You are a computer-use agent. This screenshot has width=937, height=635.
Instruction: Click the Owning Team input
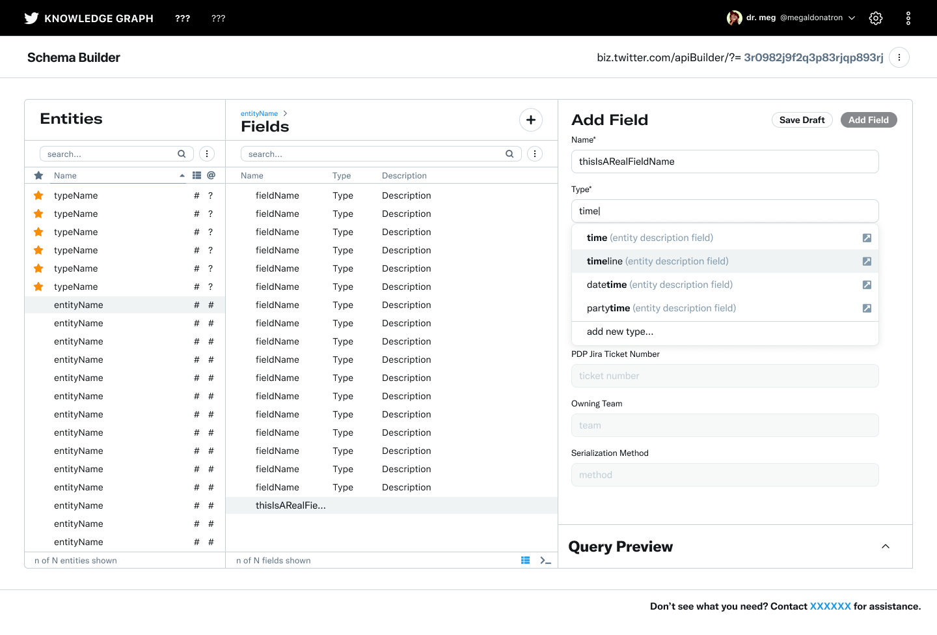[x=725, y=425]
